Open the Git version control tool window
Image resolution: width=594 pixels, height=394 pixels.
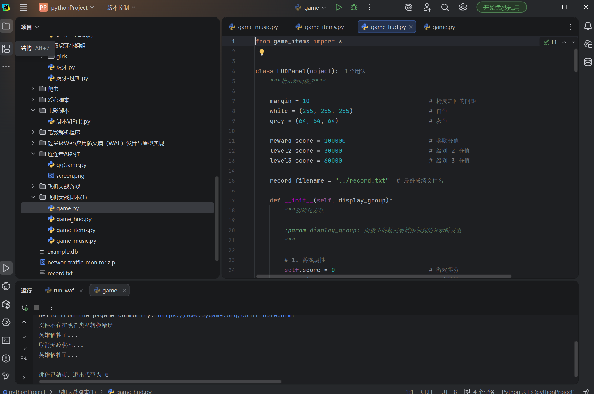6,377
